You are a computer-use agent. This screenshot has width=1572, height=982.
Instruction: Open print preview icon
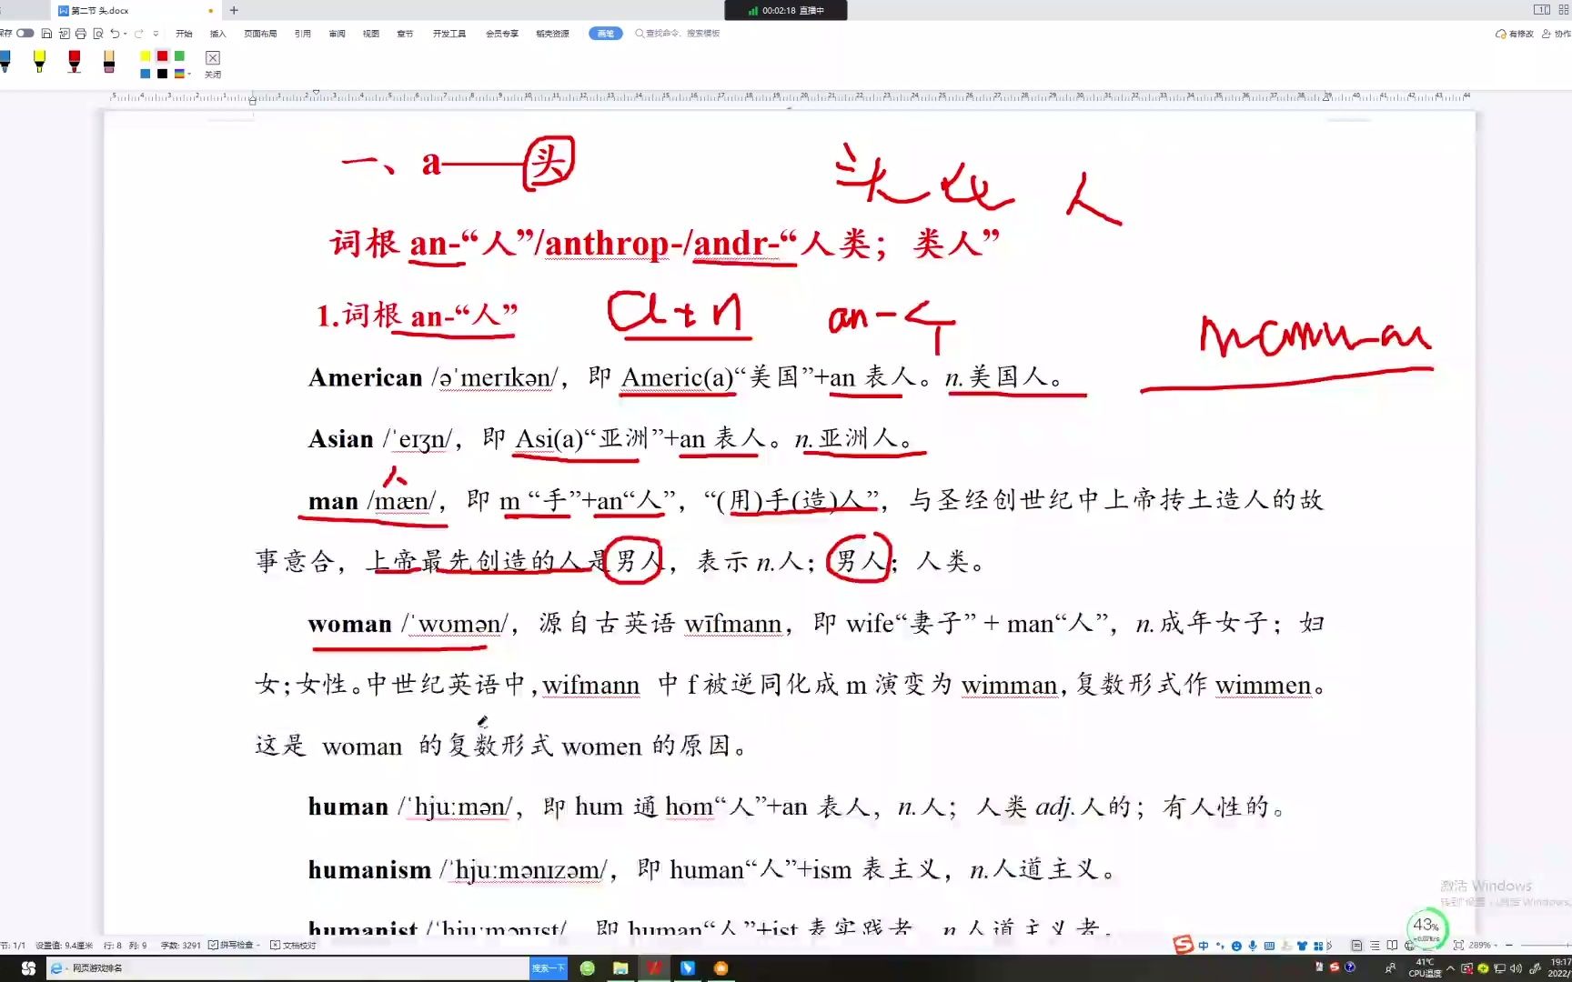[98, 34]
